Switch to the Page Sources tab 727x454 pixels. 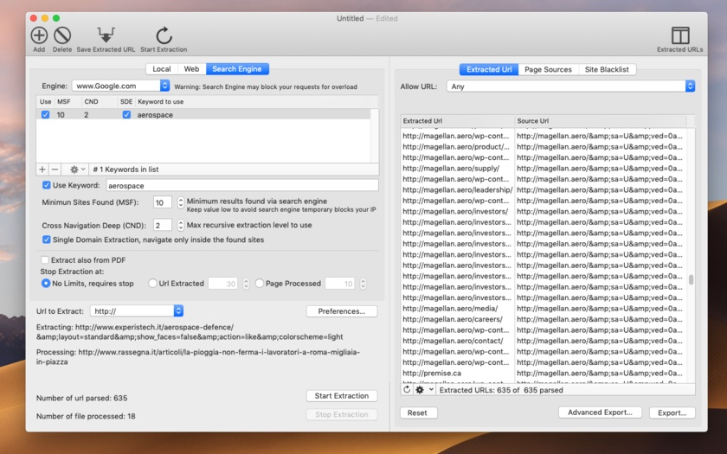548,69
